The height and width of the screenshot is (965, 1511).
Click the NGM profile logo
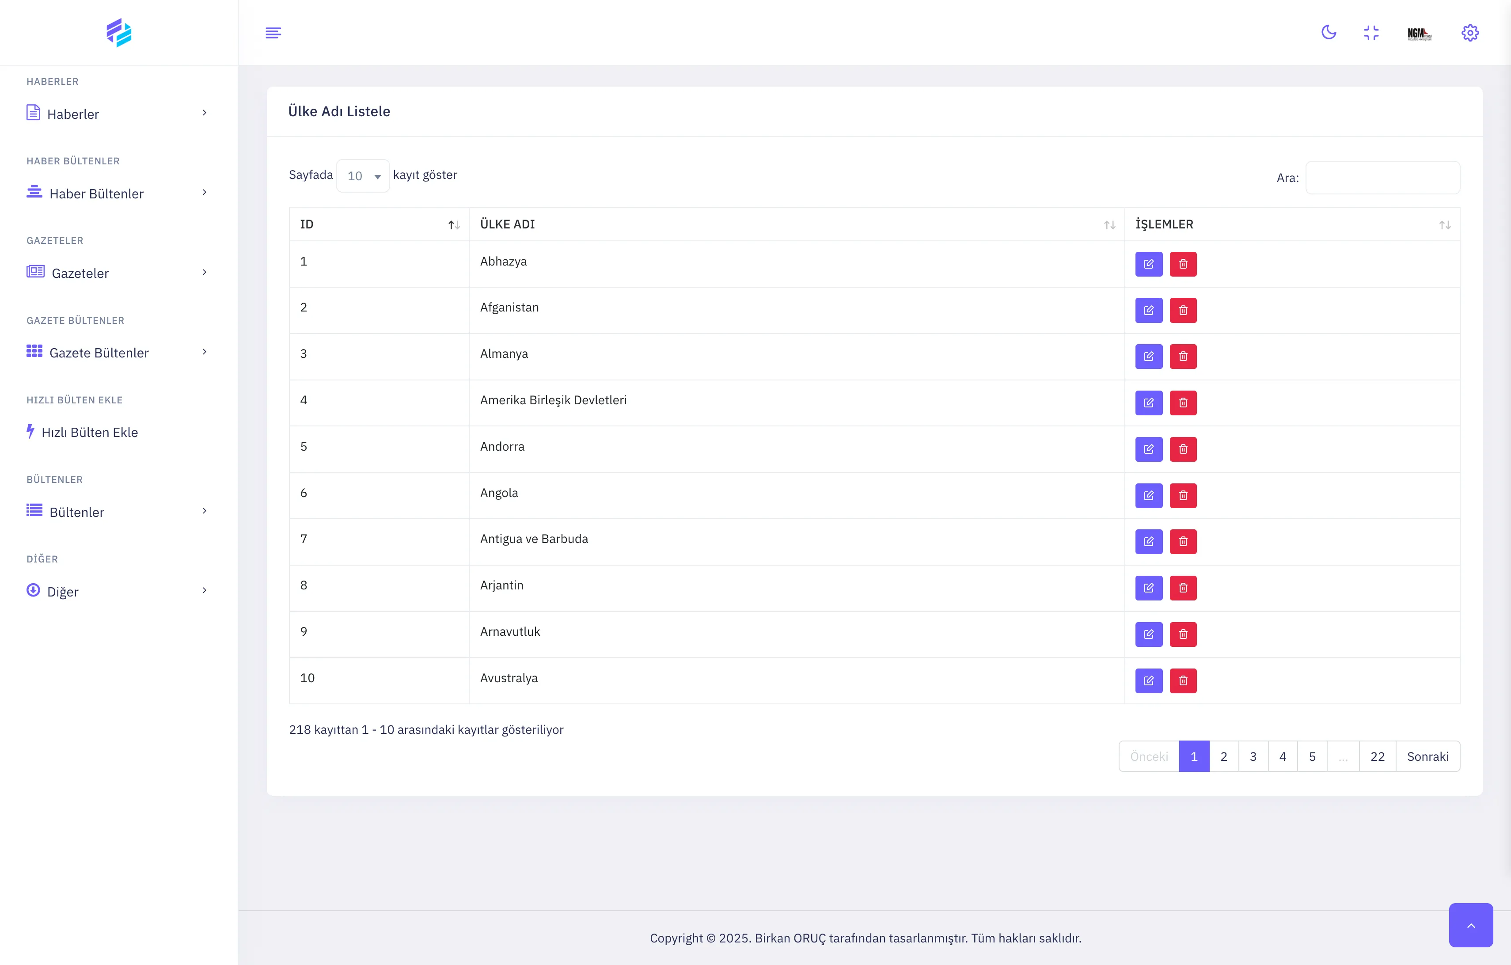[1419, 33]
